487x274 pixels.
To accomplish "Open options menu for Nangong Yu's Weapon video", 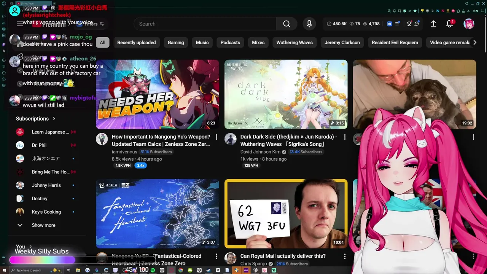I will pyautogui.click(x=216, y=137).
